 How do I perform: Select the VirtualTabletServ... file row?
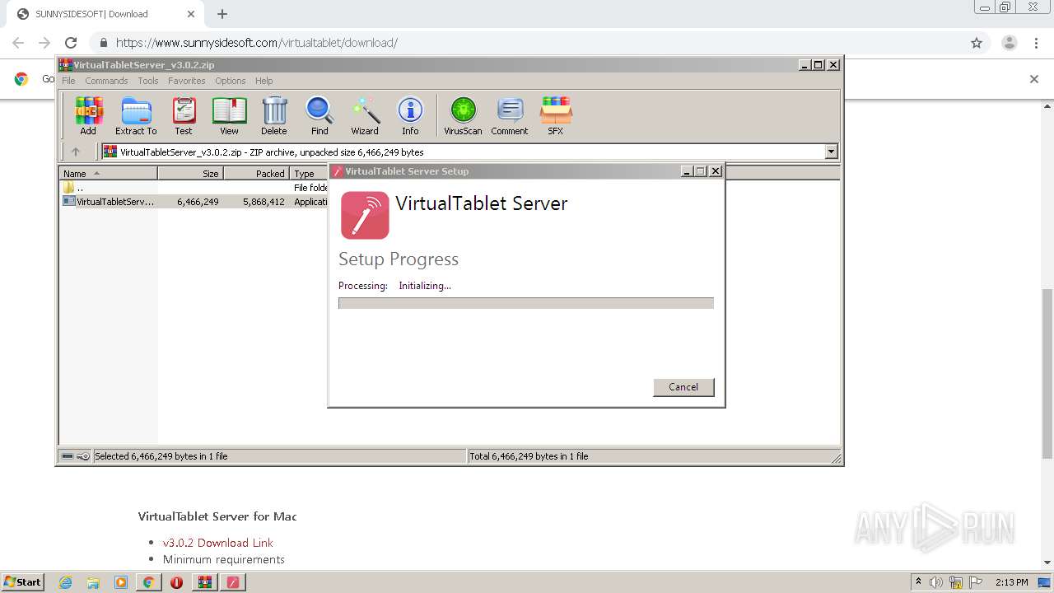coord(194,202)
